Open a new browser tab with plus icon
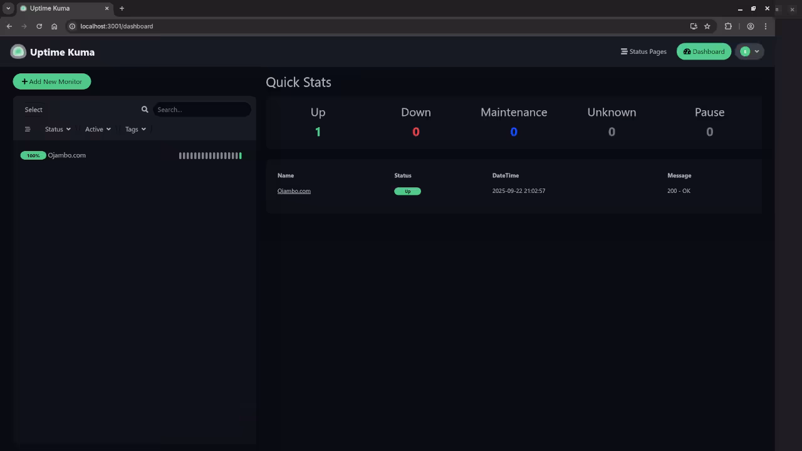The image size is (802, 451). point(122,8)
